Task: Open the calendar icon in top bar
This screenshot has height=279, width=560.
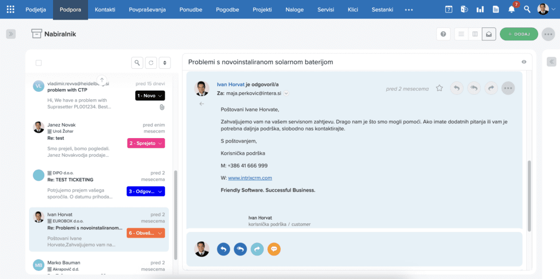Action: tap(448, 9)
